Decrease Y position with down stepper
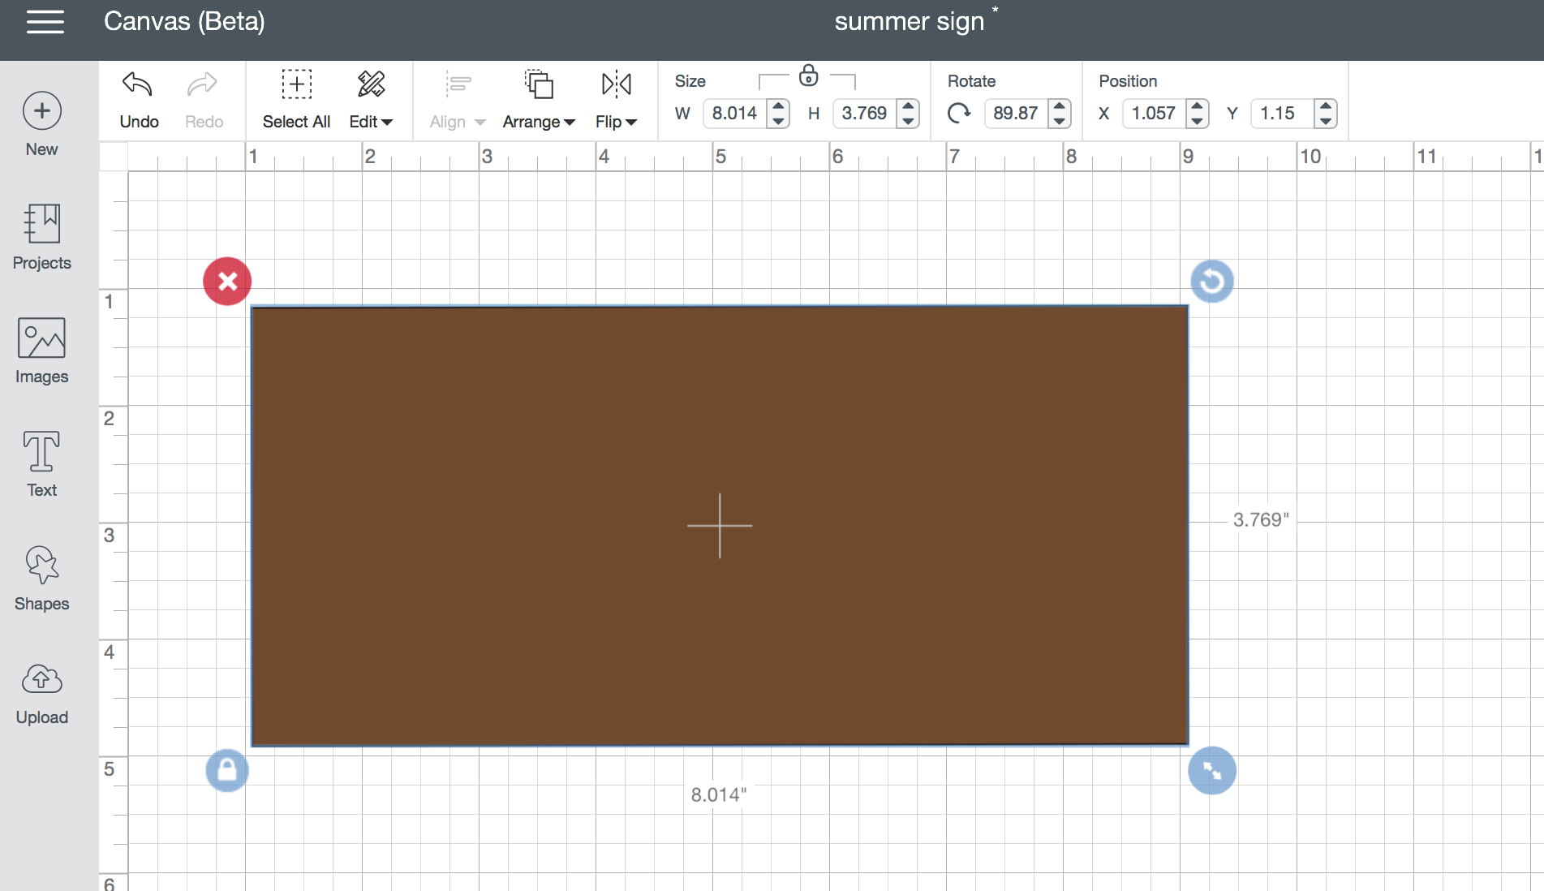The width and height of the screenshot is (1544, 891). pyautogui.click(x=1325, y=121)
